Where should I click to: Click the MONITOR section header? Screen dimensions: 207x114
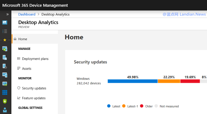tap(25, 78)
